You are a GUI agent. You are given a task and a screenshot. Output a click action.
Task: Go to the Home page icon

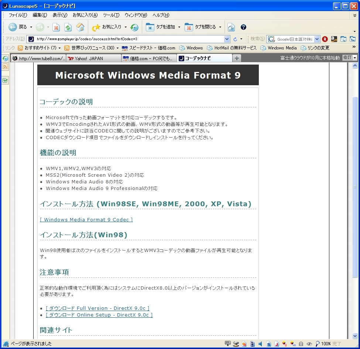80,27
